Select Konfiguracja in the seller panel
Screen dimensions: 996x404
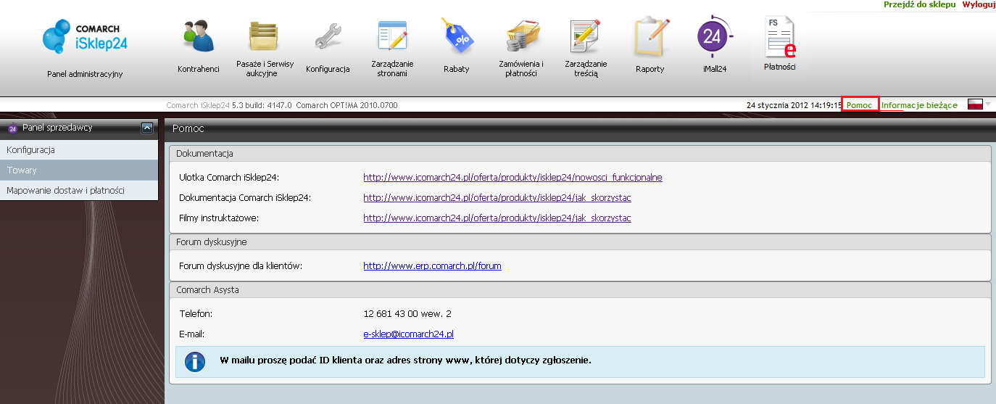(79, 150)
